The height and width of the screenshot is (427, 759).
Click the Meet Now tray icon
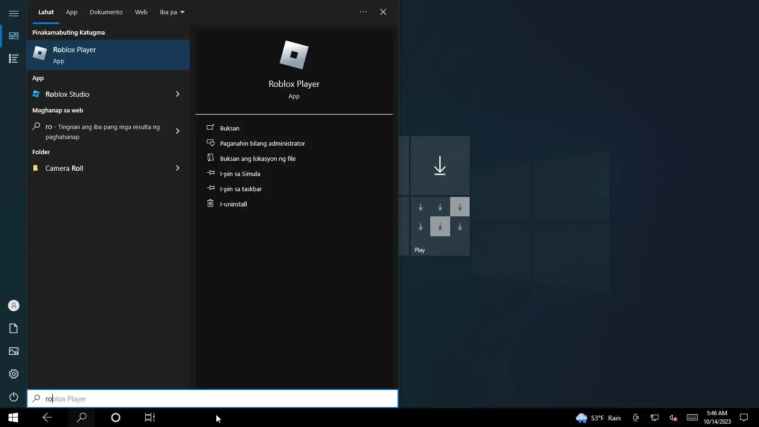click(636, 418)
